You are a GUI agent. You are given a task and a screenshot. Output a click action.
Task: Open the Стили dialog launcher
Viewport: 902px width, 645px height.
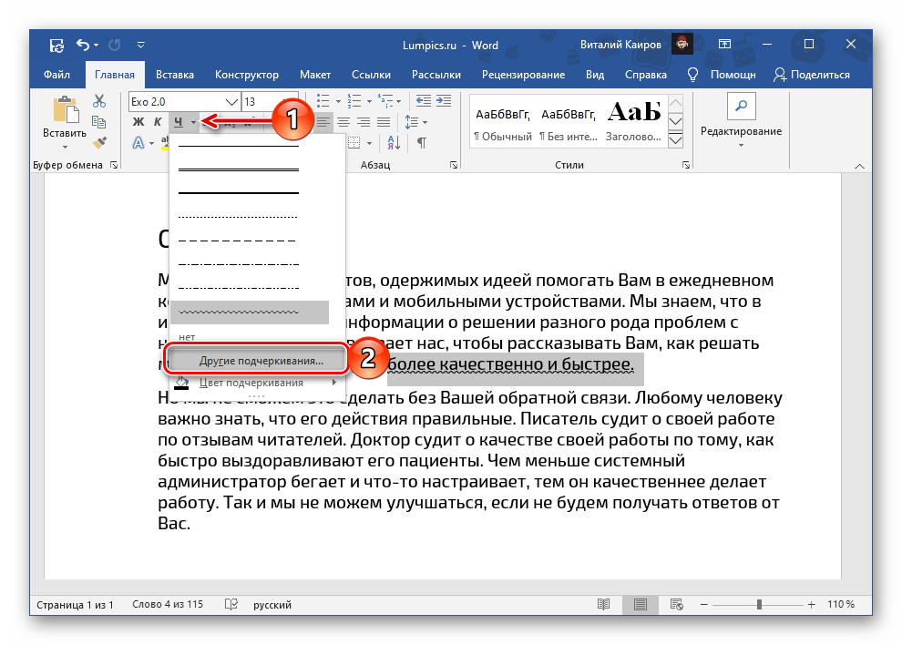pos(686,165)
